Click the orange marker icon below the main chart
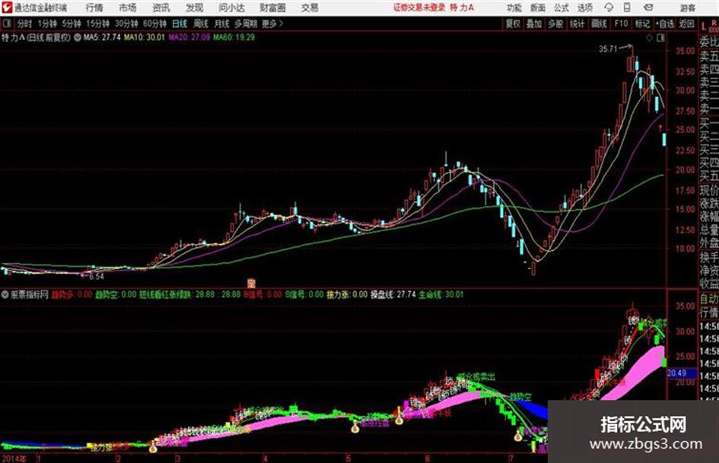The height and width of the screenshot is (463, 719). 251,284
